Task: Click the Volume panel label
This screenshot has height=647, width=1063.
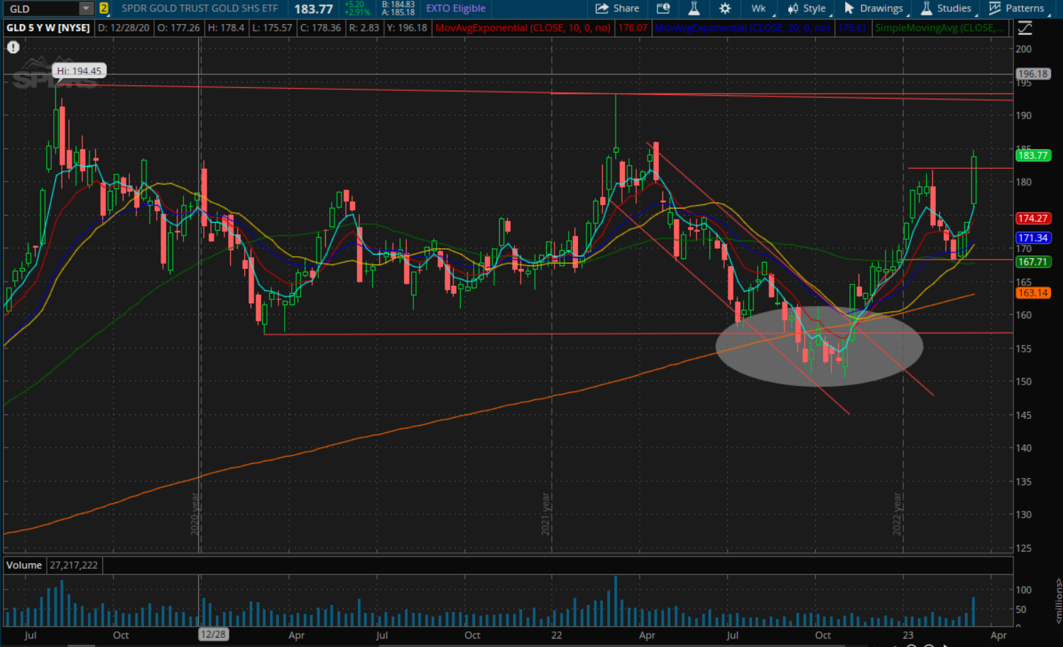Action: (24, 565)
